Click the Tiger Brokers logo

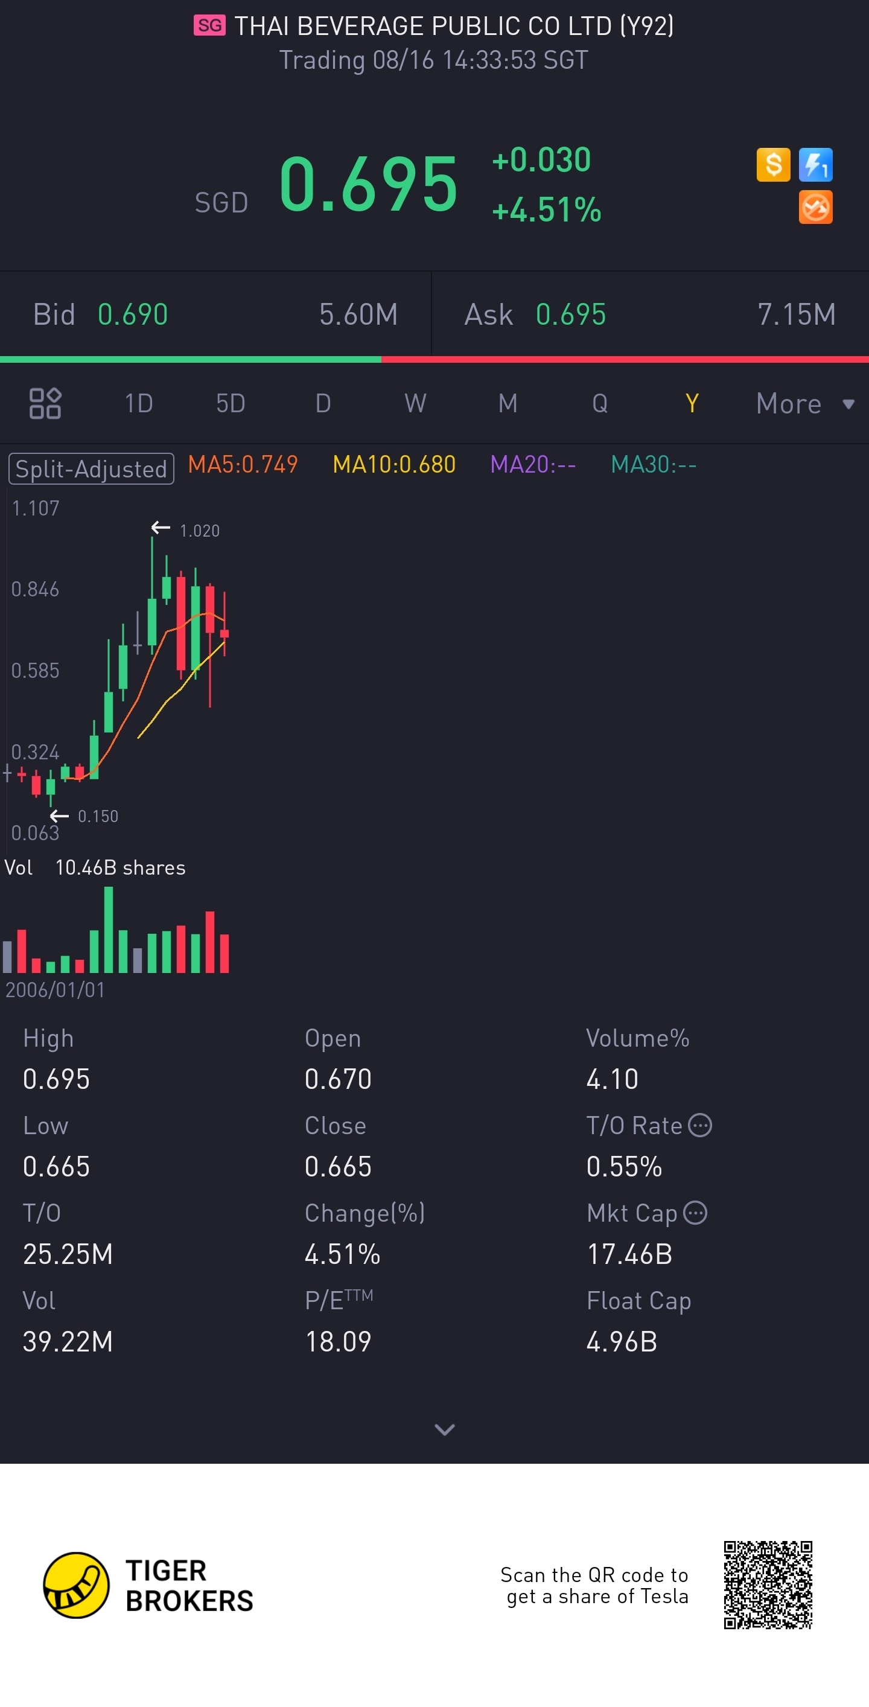click(x=77, y=1585)
